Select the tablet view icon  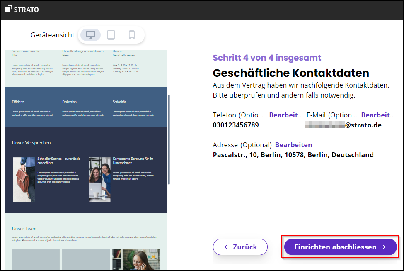(x=111, y=35)
